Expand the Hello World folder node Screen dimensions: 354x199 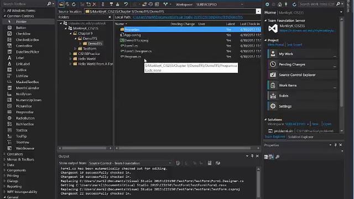70,59
